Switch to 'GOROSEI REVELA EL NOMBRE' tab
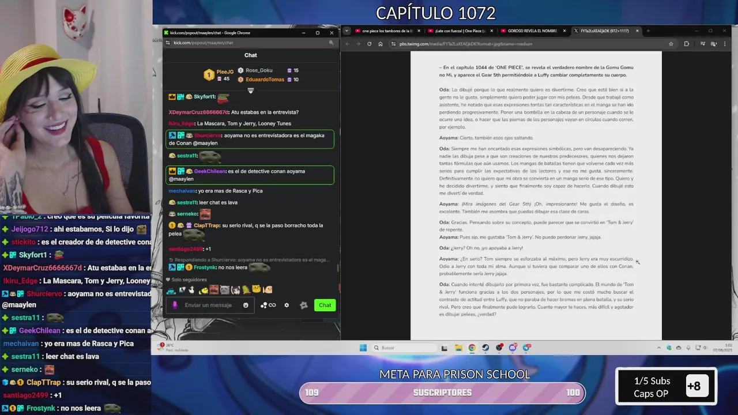The image size is (738, 415). (532, 31)
